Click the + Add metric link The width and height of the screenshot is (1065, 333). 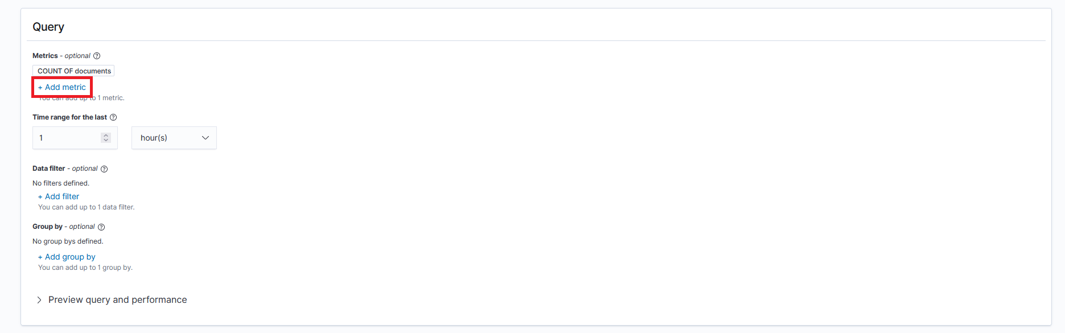click(x=62, y=87)
